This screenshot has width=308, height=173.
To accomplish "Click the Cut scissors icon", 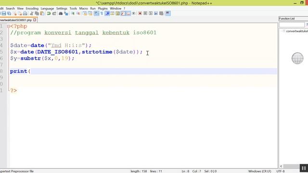I will [31, 13].
